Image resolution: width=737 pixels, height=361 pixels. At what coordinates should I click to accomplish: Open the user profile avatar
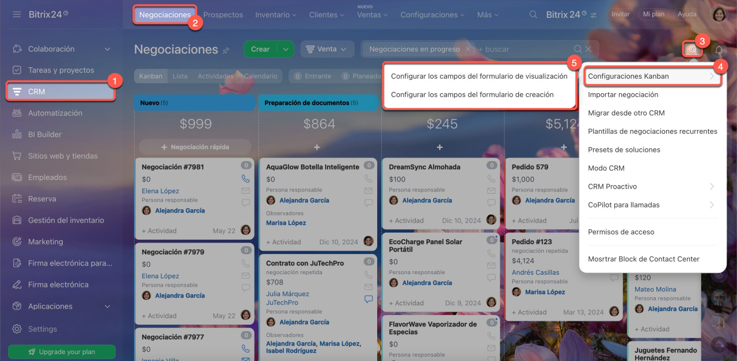coord(720,14)
